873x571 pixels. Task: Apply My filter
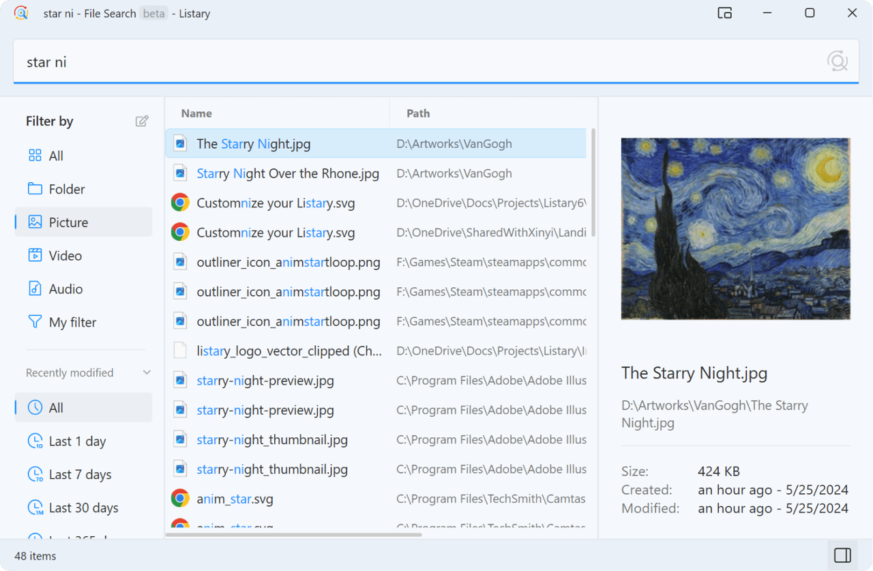tap(83, 322)
